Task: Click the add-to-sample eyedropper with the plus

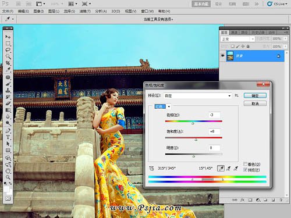Action: click(x=228, y=168)
